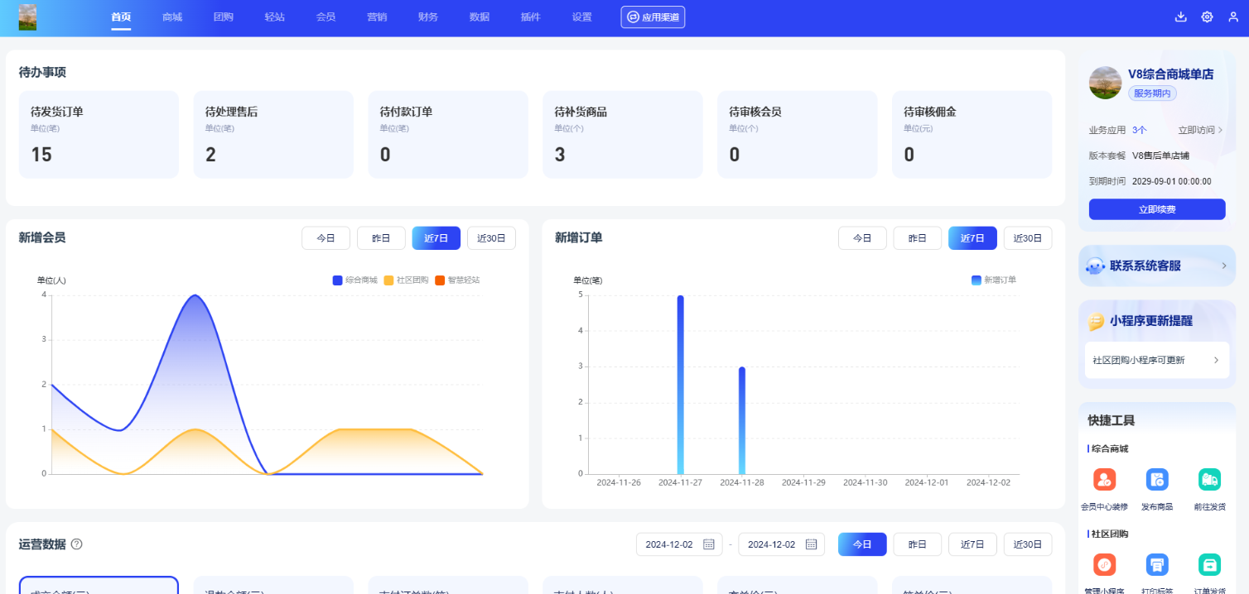Click the 立即续费 button
The image size is (1249, 594).
coord(1156,209)
